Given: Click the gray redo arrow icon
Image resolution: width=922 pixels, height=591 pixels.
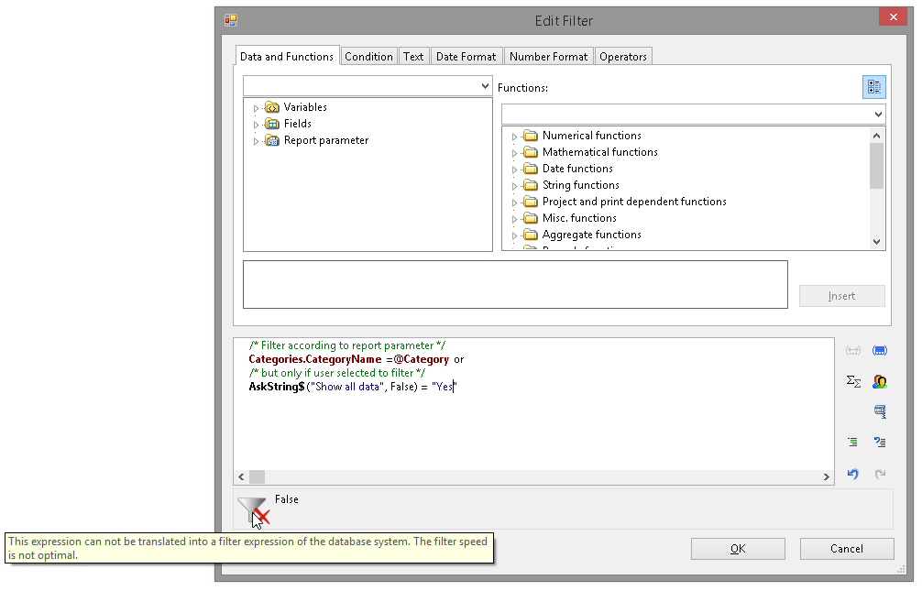Looking at the screenshot, I should (x=880, y=474).
